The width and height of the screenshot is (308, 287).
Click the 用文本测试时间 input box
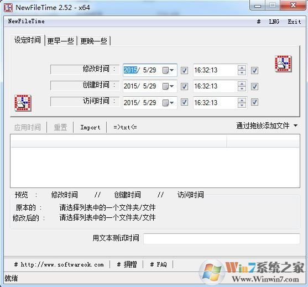pyautogui.click(x=222, y=239)
